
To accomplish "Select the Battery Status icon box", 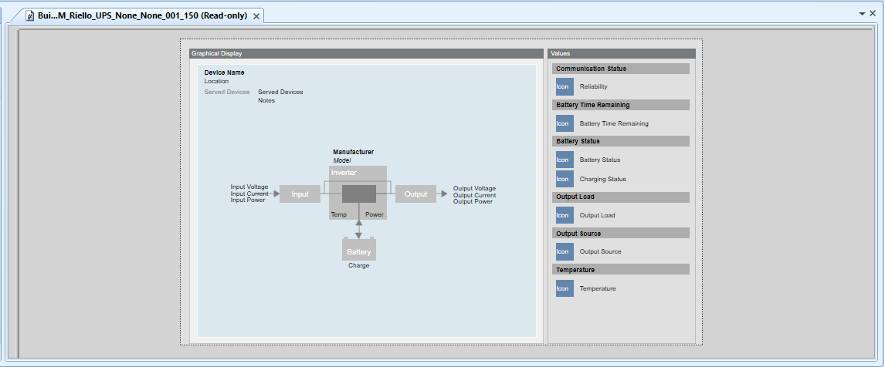I will [565, 160].
